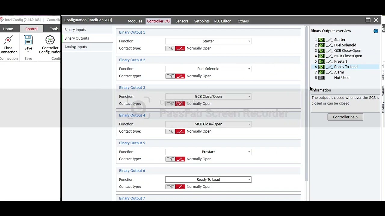Click contact symbol next to Starter in overview

329,40
